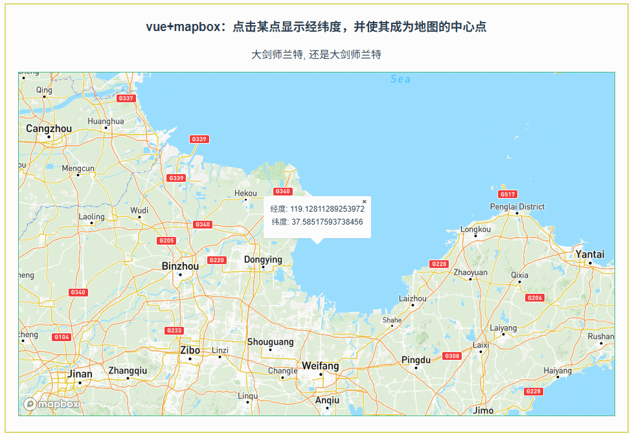Click the Laiyang label
The width and height of the screenshot is (632, 433).
(503, 328)
